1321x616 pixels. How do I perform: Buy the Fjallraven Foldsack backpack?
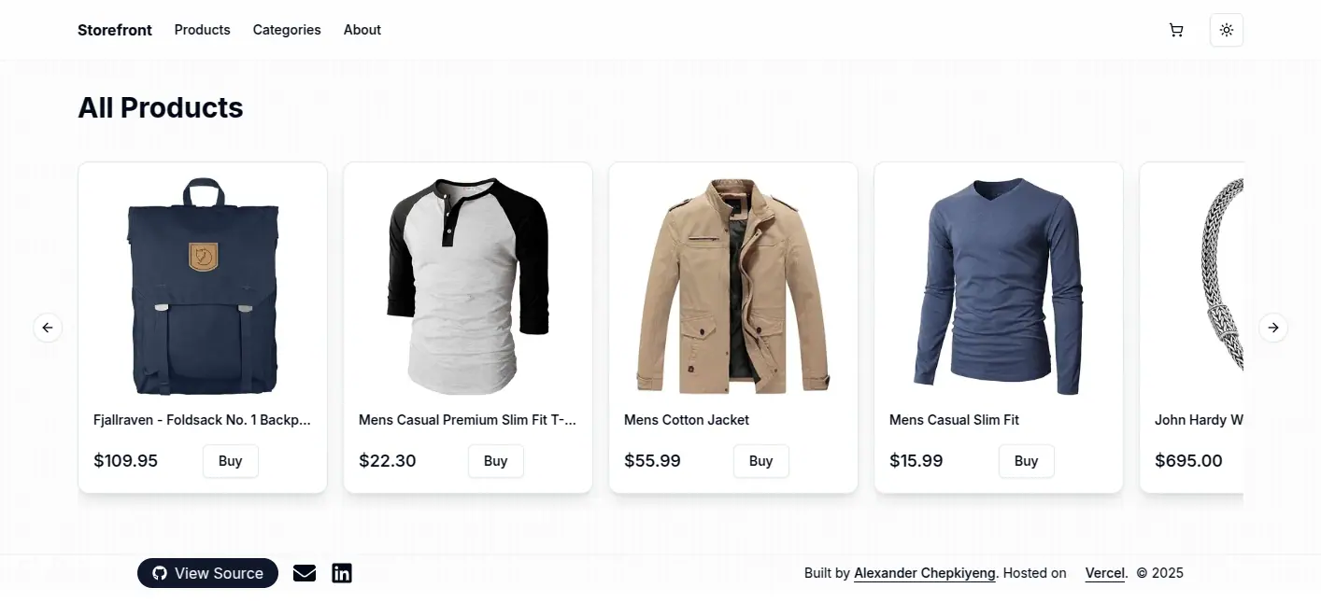pos(230,460)
